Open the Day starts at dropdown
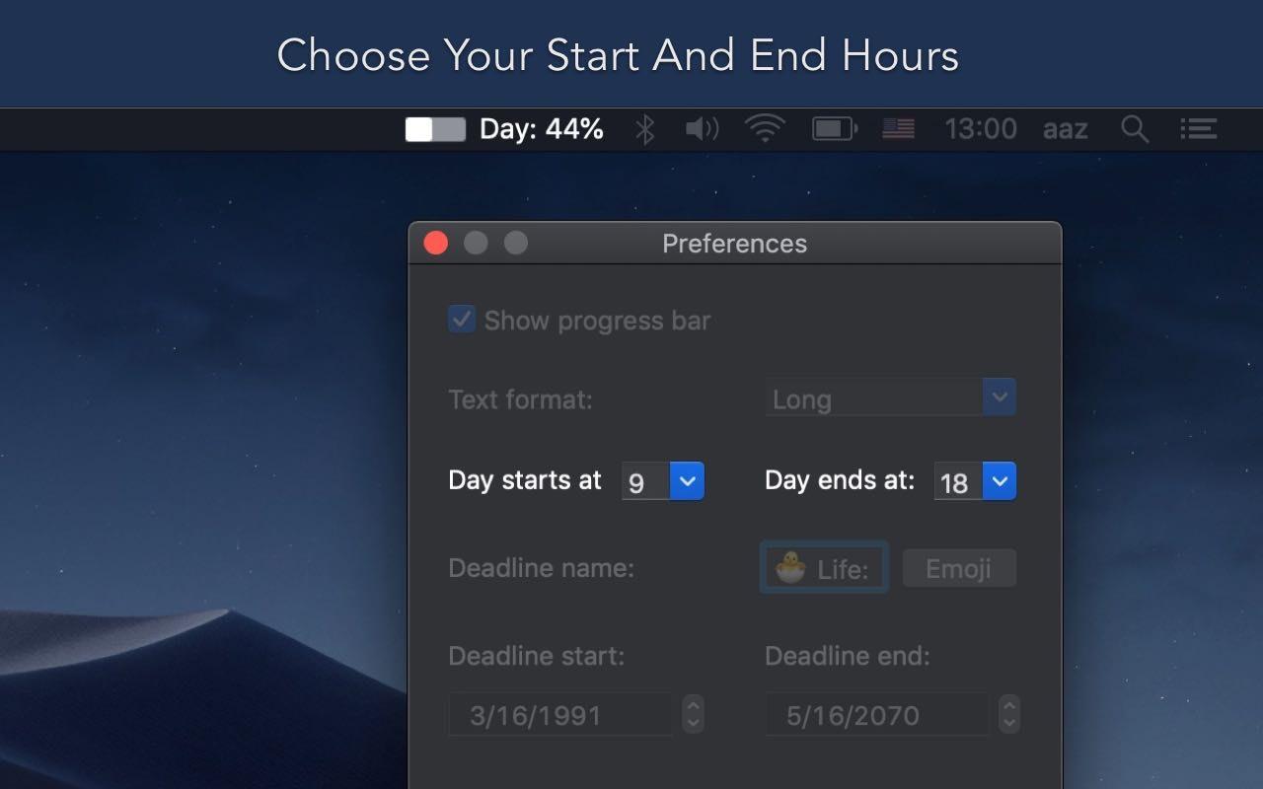 tap(663, 481)
